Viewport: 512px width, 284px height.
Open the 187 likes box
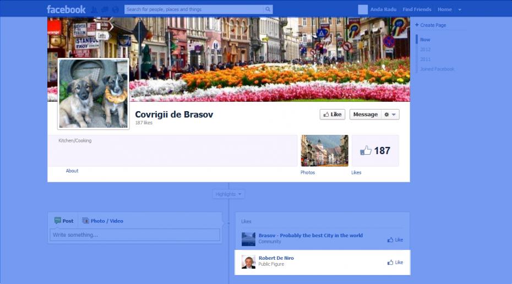(x=375, y=150)
